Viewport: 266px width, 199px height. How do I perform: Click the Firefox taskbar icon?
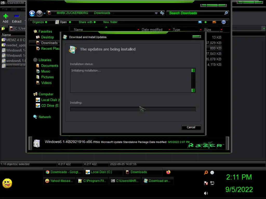point(168,172)
